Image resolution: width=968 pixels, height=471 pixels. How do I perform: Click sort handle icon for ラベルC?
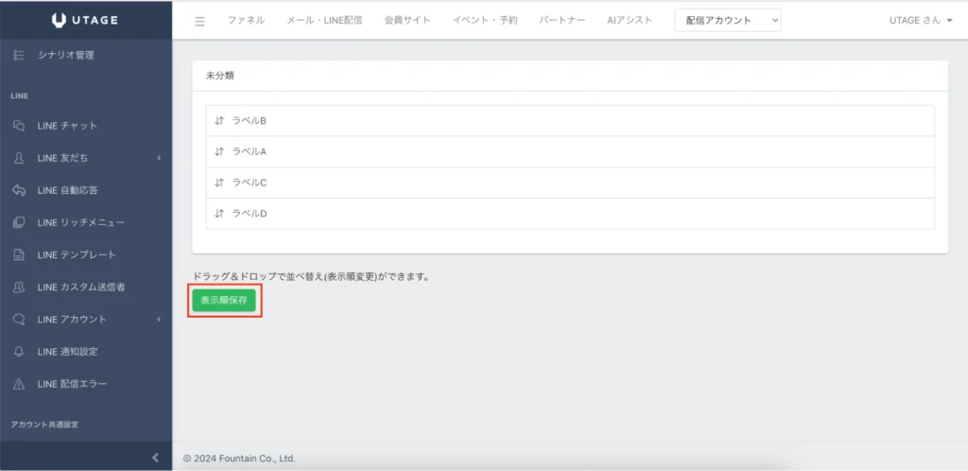coord(218,183)
